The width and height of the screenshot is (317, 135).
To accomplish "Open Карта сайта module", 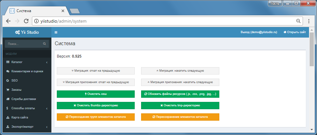I will point(27,117).
